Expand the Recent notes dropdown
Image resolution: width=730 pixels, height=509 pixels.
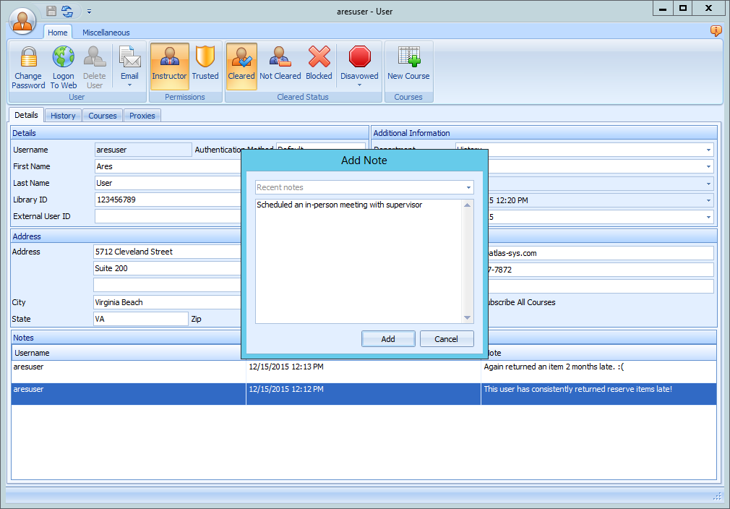(x=468, y=188)
